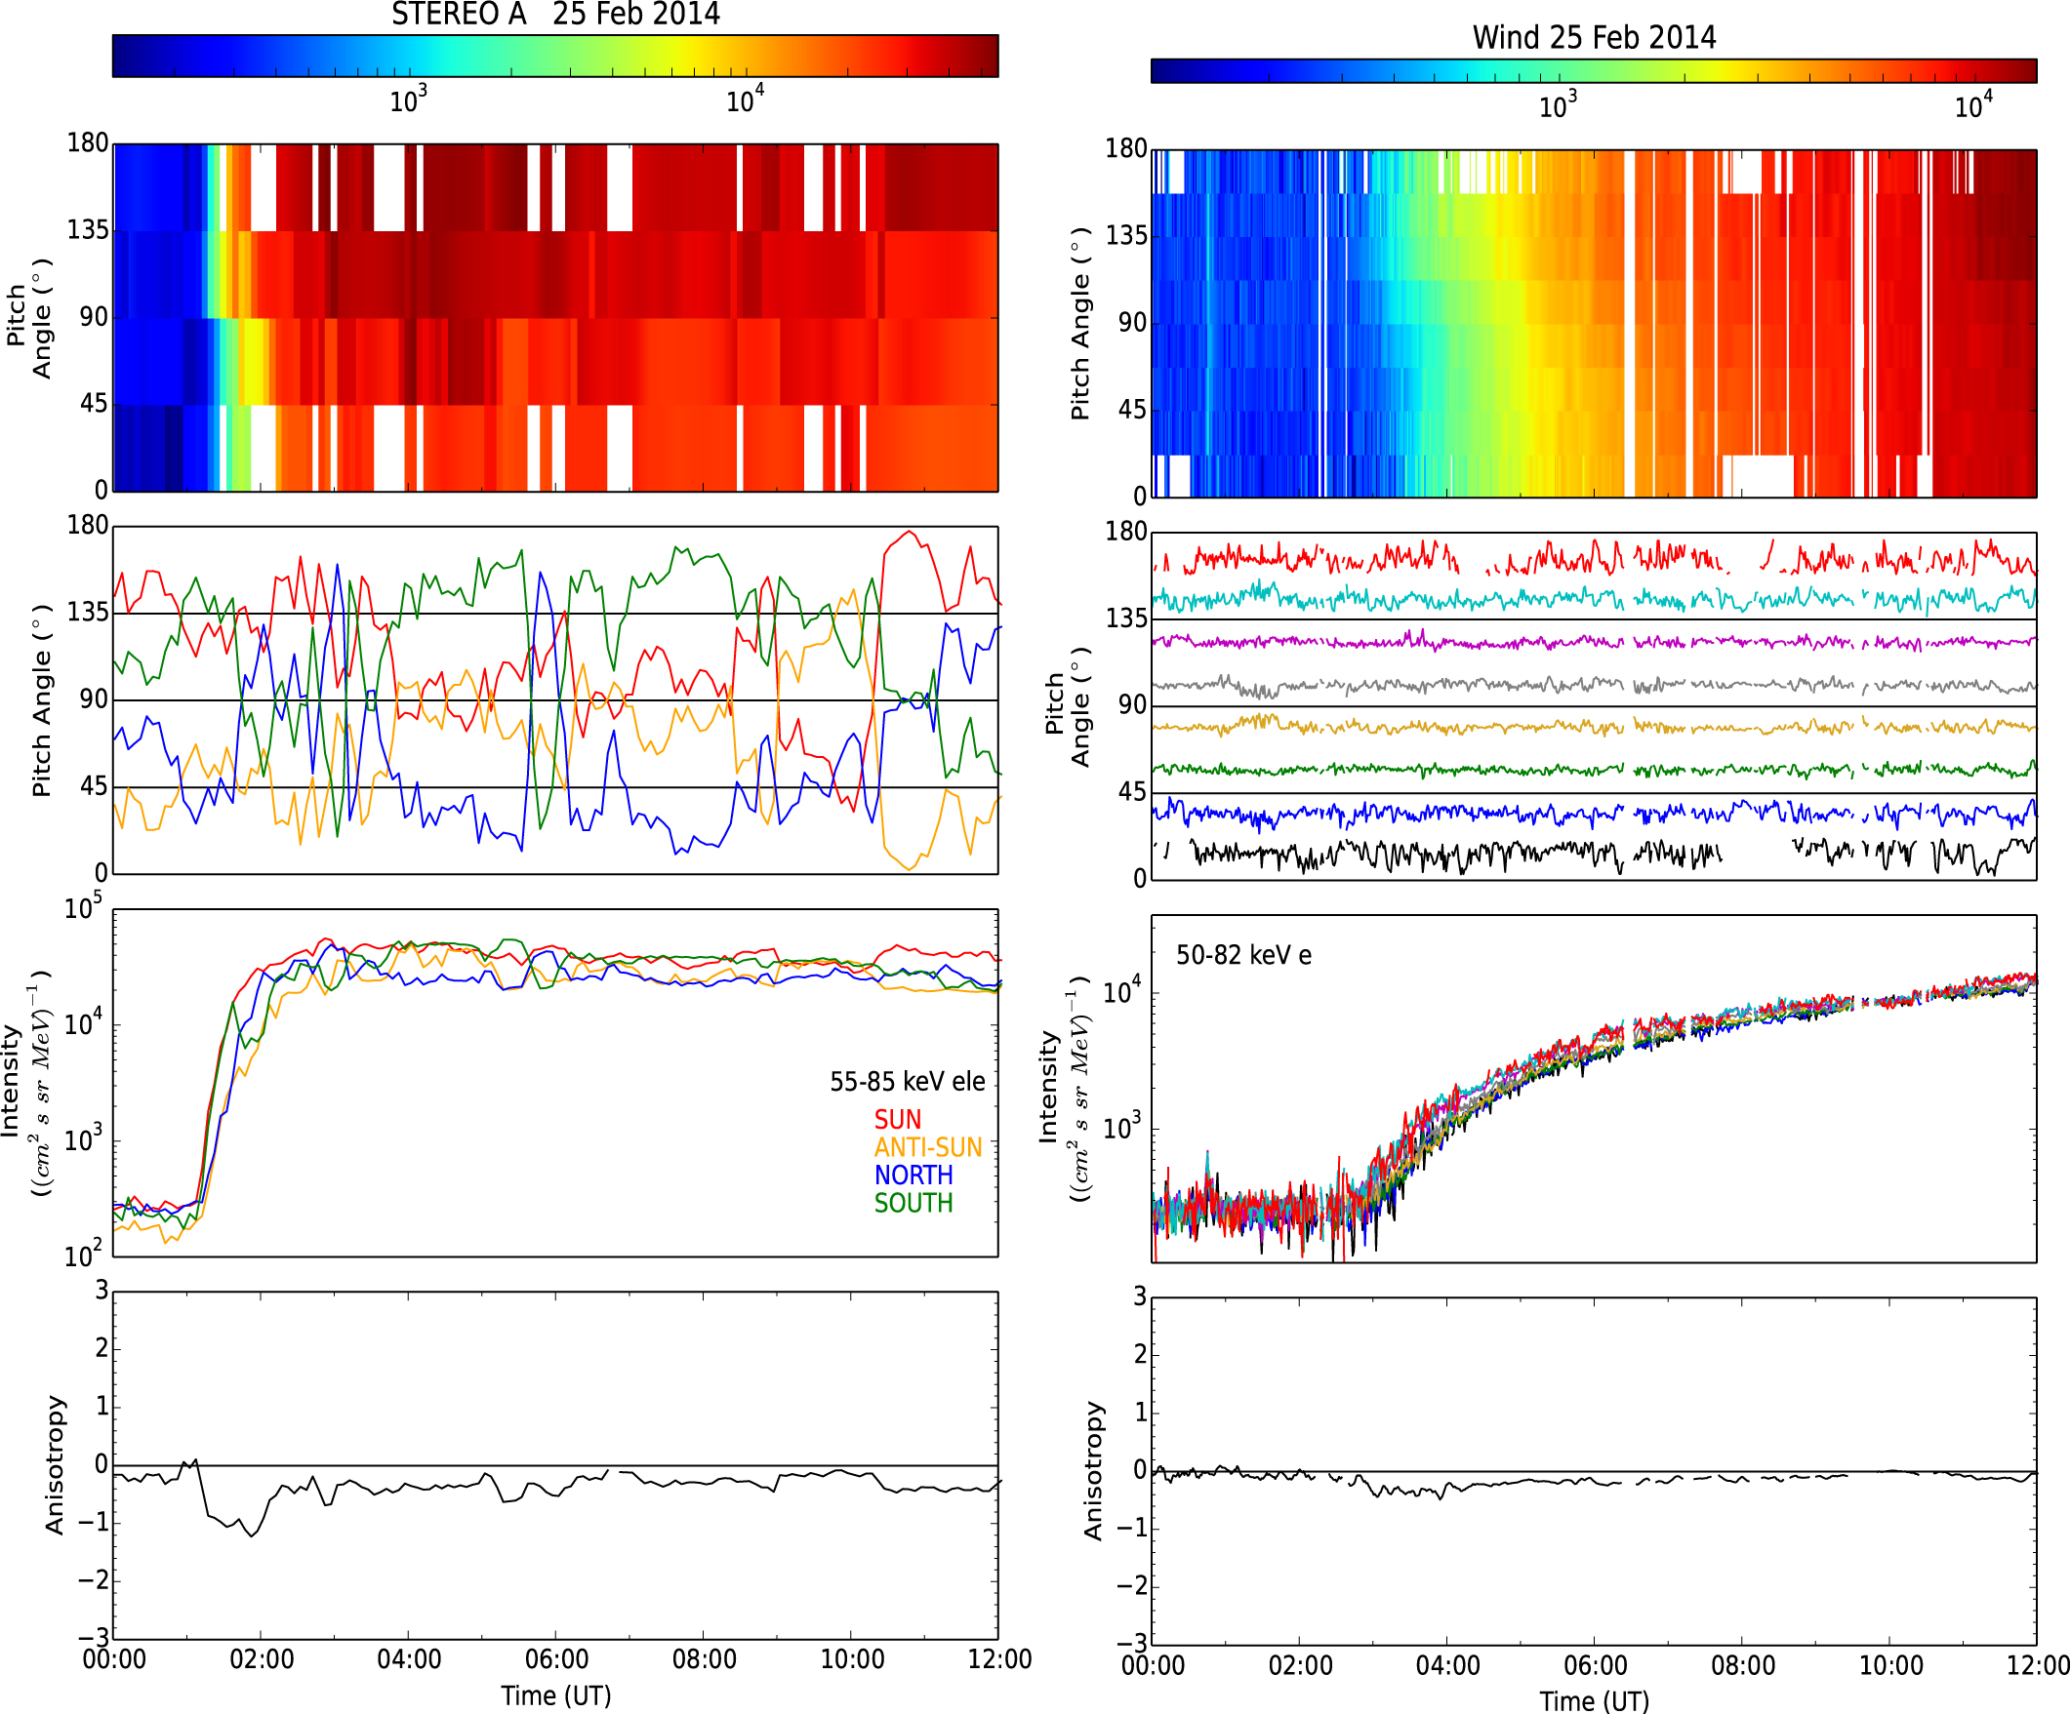Click the Time (UT) label under STEREO plot
The height and width of the screenshot is (1714, 2070).
(556, 1695)
